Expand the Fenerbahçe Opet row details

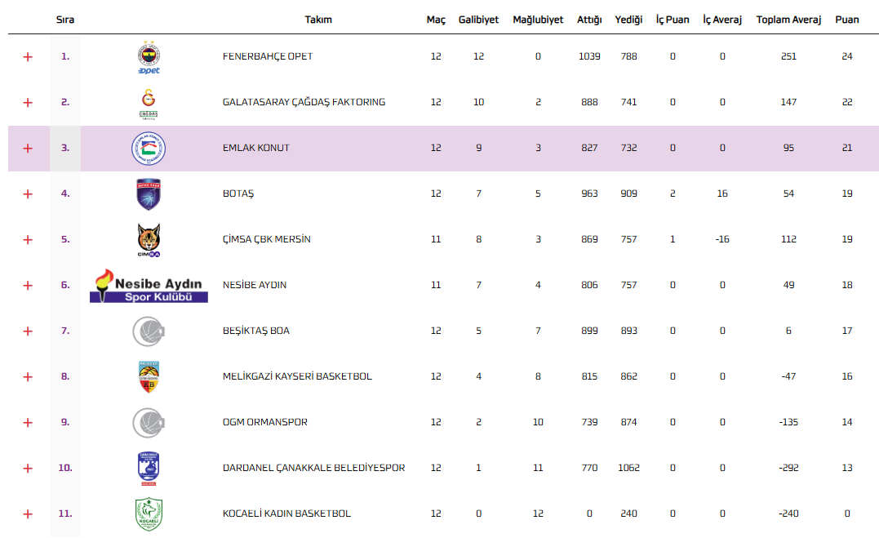tap(28, 57)
